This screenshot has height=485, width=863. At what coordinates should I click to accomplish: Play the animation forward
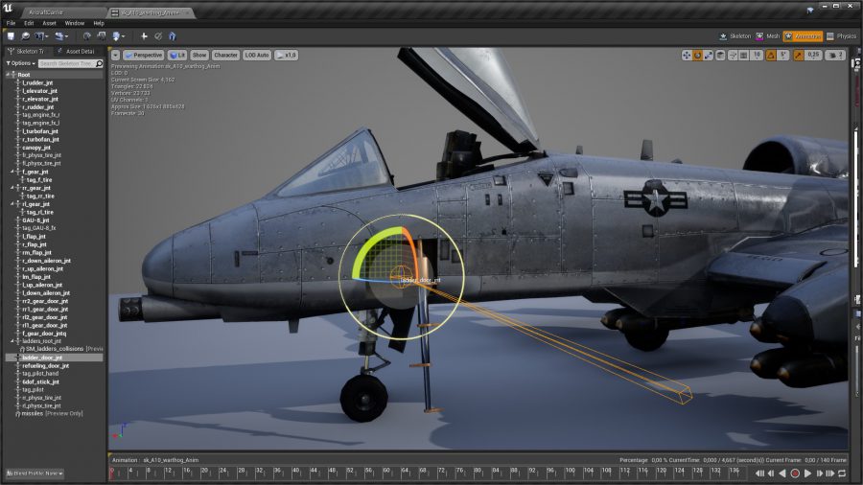click(807, 473)
